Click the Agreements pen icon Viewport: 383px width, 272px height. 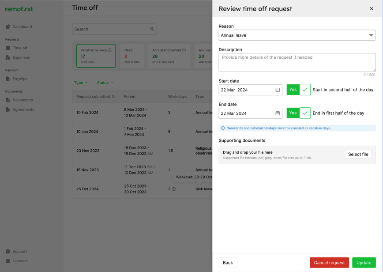pos(8,110)
